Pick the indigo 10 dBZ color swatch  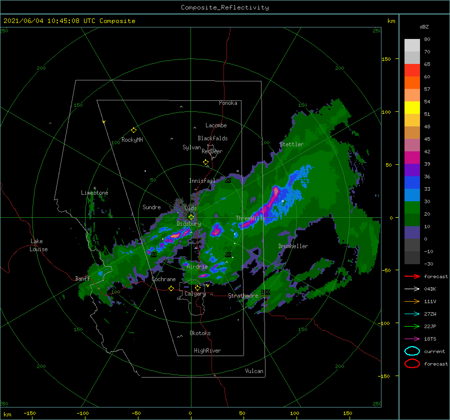click(412, 233)
